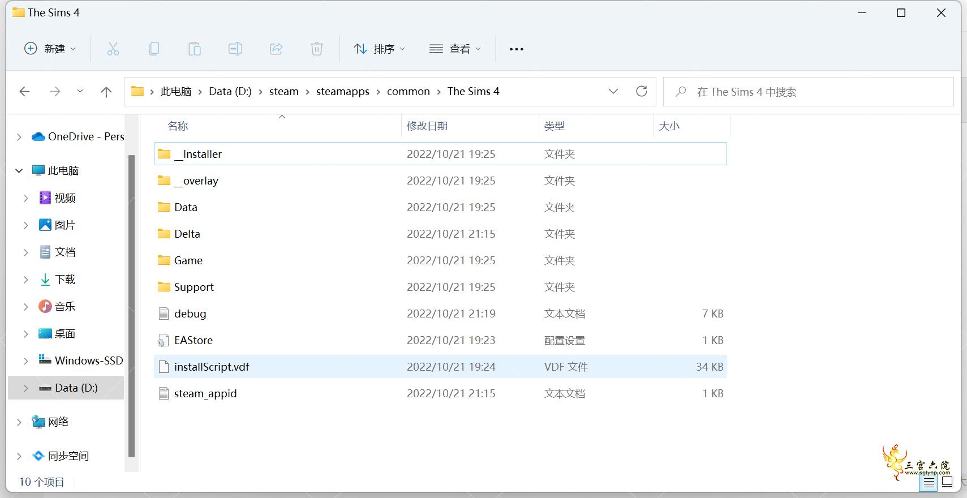The width and height of the screenshot is (967, 498).
Task: Open the 查看 (View) dropdown
Action: [x=455, y=49]
